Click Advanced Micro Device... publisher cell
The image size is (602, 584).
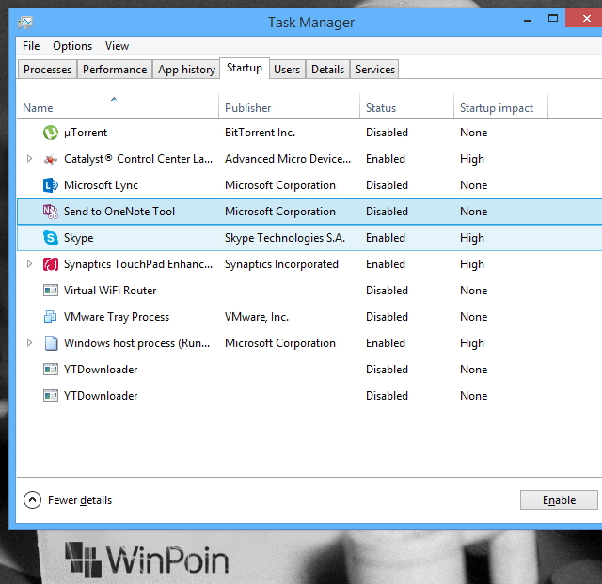pos(288,159)
